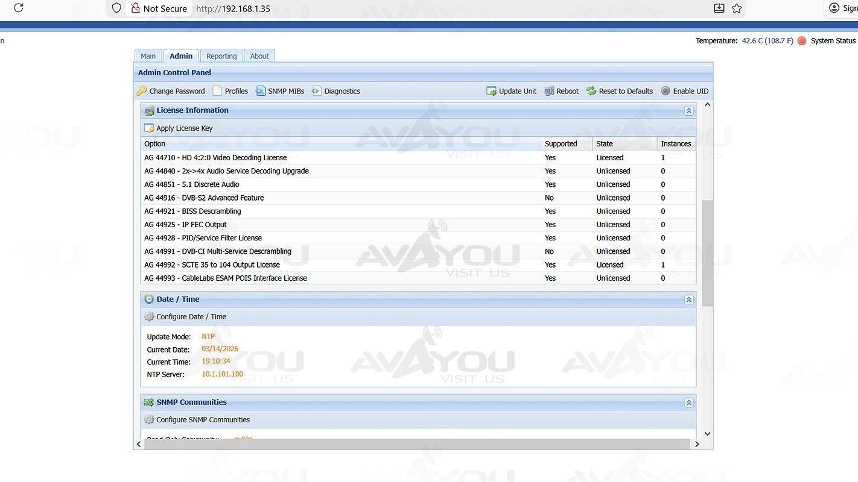Click the Change Password key icon
Image resolution: width=858 pixels, height=482 pixels.
click(142, 91)
